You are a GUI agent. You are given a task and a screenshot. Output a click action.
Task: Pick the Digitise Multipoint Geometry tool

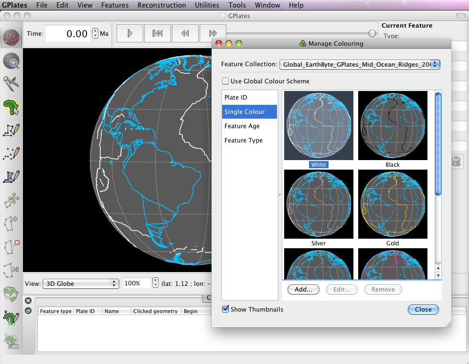(x=11, y=153)
